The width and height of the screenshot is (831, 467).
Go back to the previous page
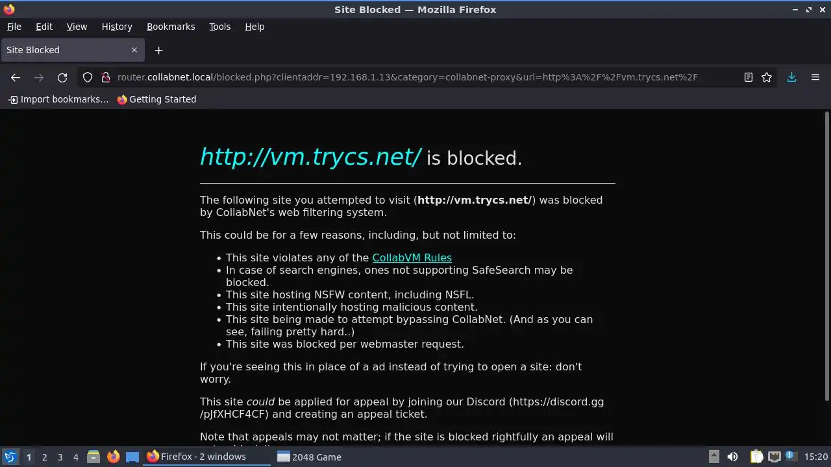pyautogui.click(x=16, y=77)
